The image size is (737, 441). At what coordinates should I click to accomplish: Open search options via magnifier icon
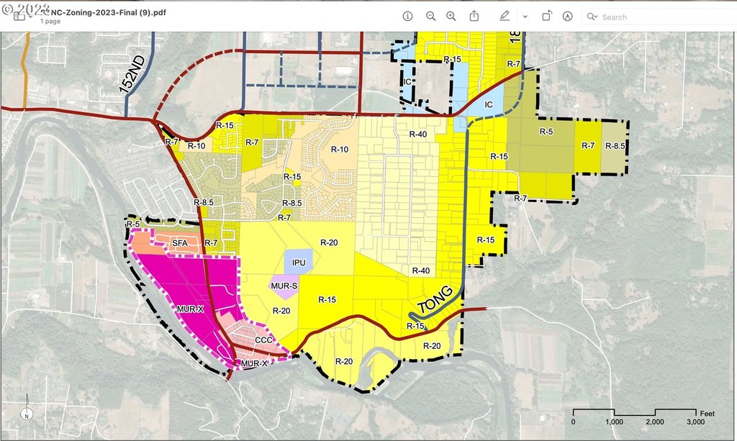[x=592, y=17]
